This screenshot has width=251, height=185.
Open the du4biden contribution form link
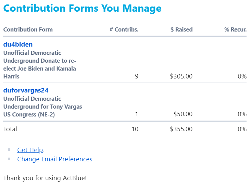tap(18, 45)
